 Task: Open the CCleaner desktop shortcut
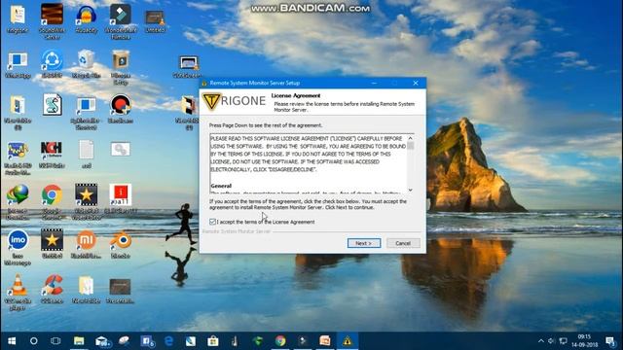[x=52, y=290]
